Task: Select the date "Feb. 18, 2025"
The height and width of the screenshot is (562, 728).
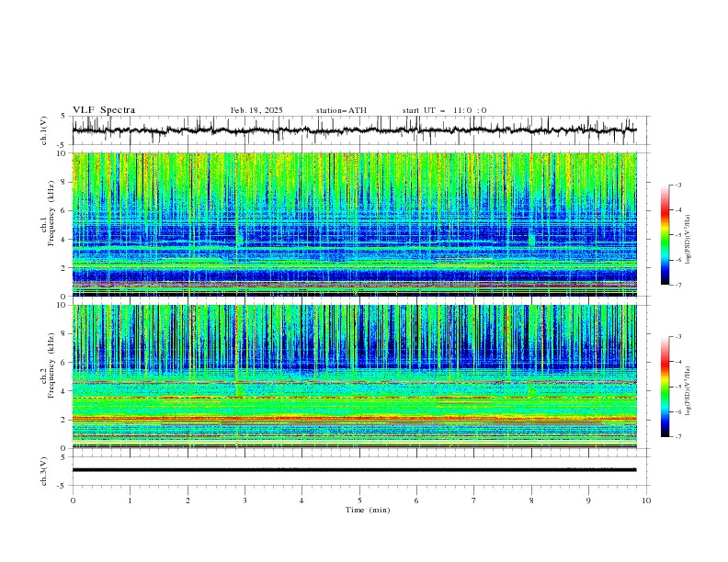Action: pos(256,110)
